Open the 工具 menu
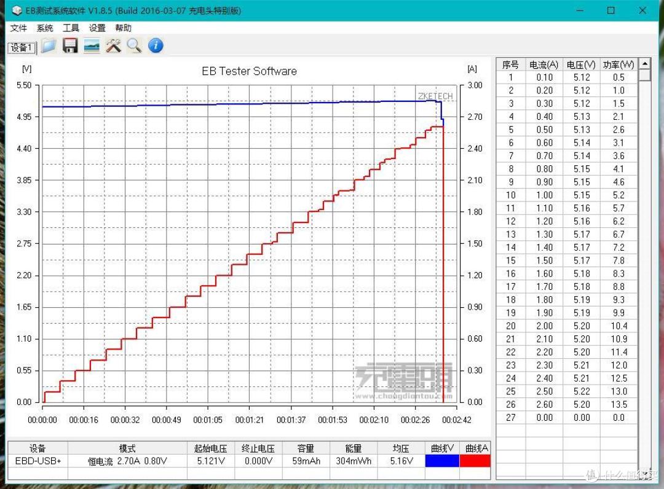 click(71, 28)
